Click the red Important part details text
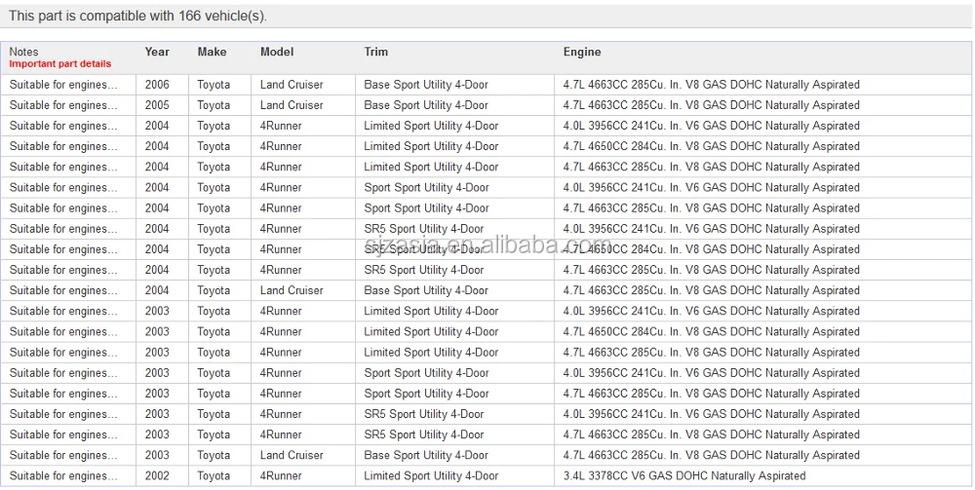The height and width of the screenshot is (490, 975). pos(60,64)
